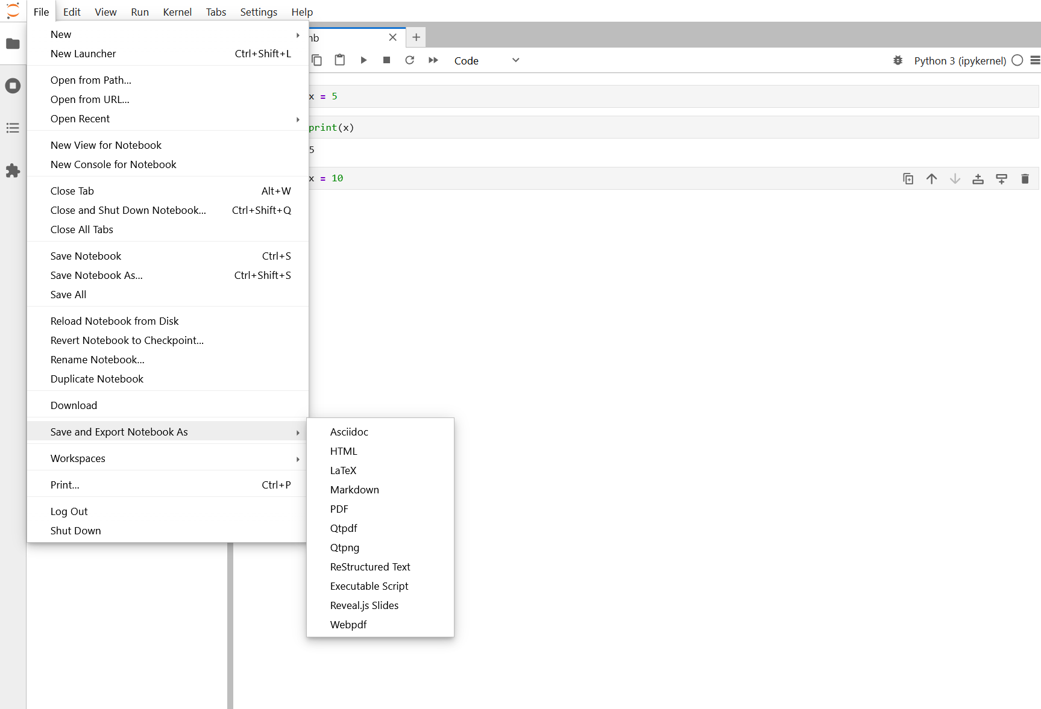1041x709 pixels.
Task: Select Download from File menu
Action: (x=168, y=405)
